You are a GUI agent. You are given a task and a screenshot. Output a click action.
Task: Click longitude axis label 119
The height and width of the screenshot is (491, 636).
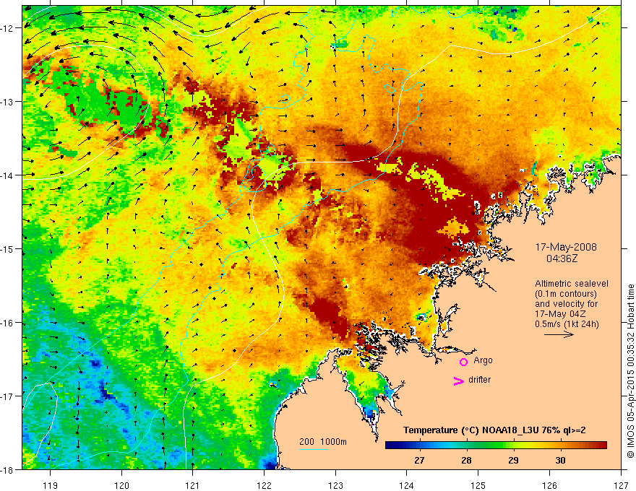coord(51,485)
